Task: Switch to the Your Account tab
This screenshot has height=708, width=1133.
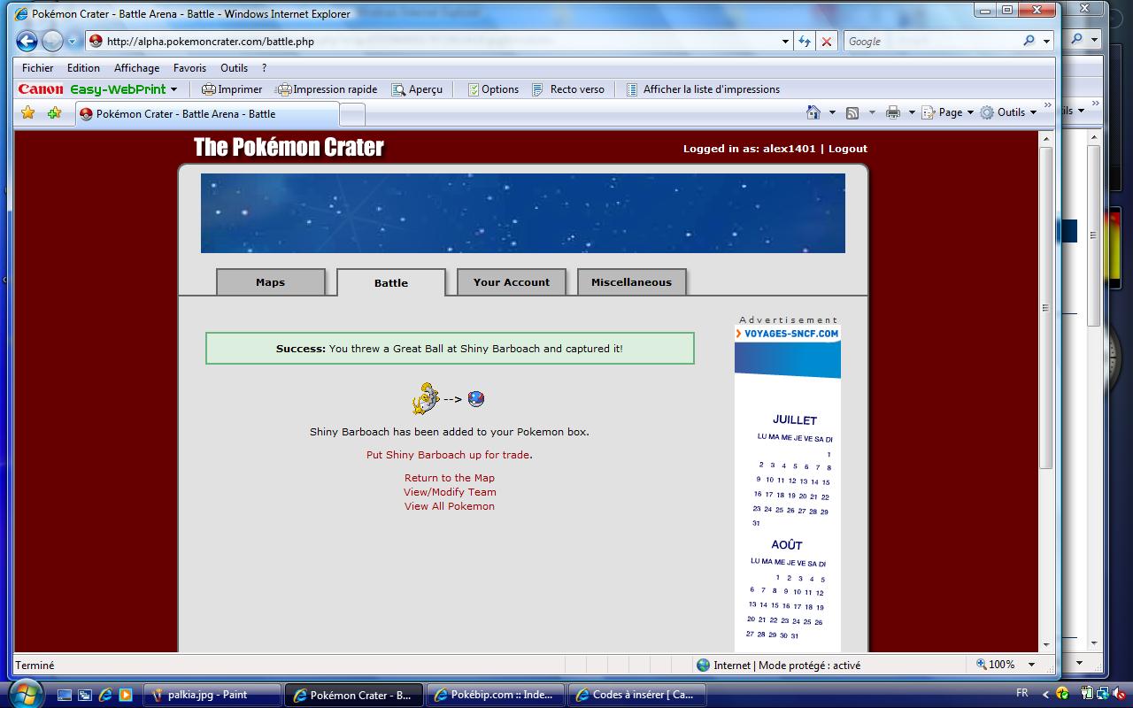Action: point(512,282)
